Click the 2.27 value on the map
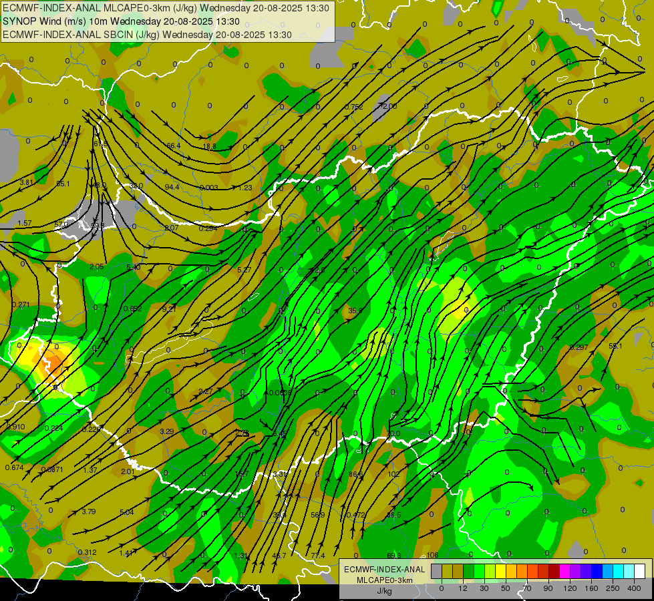Viewport: 654px width, 601px height. click(206, 391)
